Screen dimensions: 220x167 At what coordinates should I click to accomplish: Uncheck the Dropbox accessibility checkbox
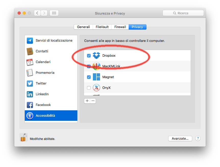(x=89, y=55)
